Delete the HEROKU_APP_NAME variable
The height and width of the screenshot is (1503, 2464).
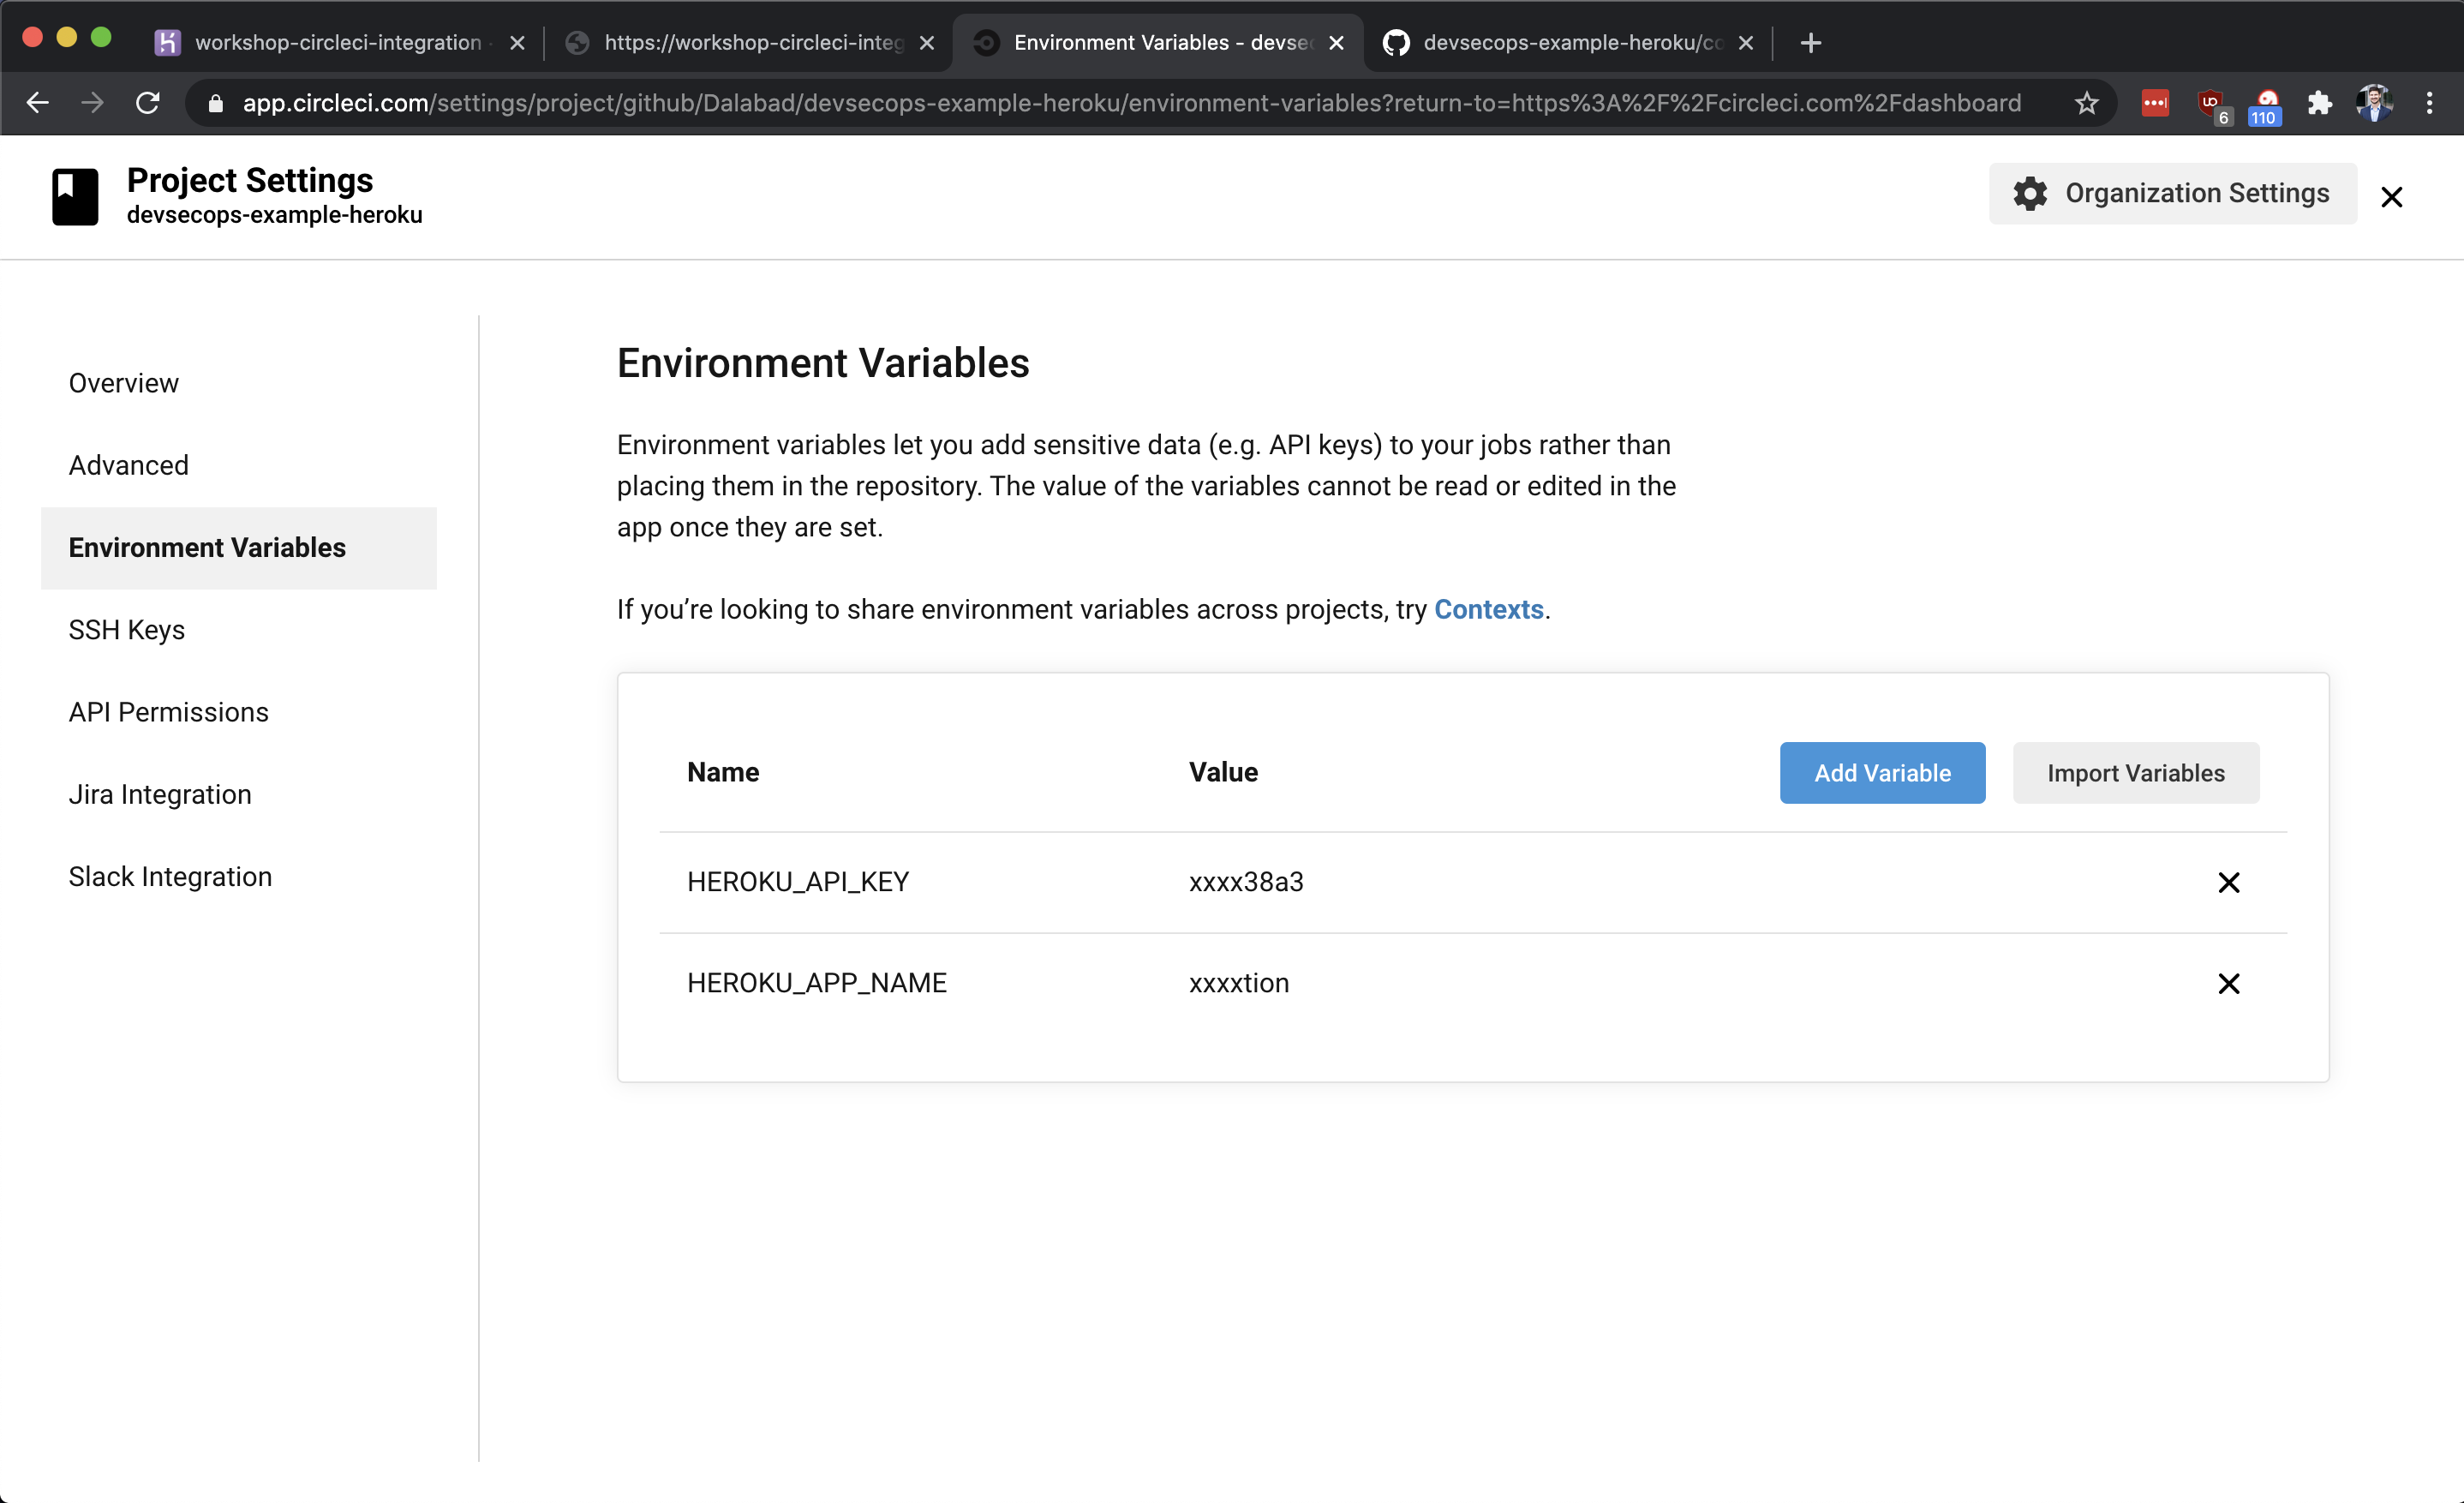click(2228, 983)
